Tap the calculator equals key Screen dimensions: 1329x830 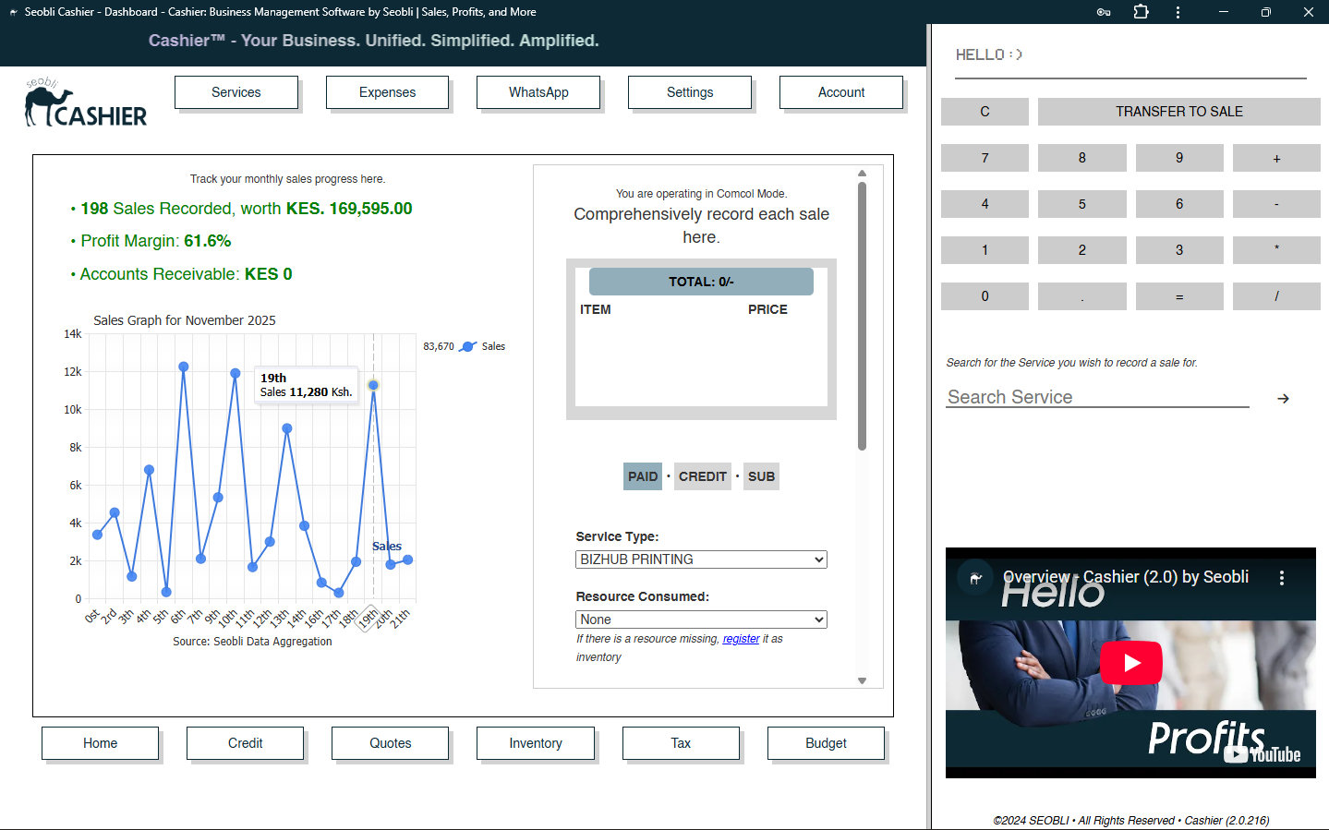point(1179,296)
